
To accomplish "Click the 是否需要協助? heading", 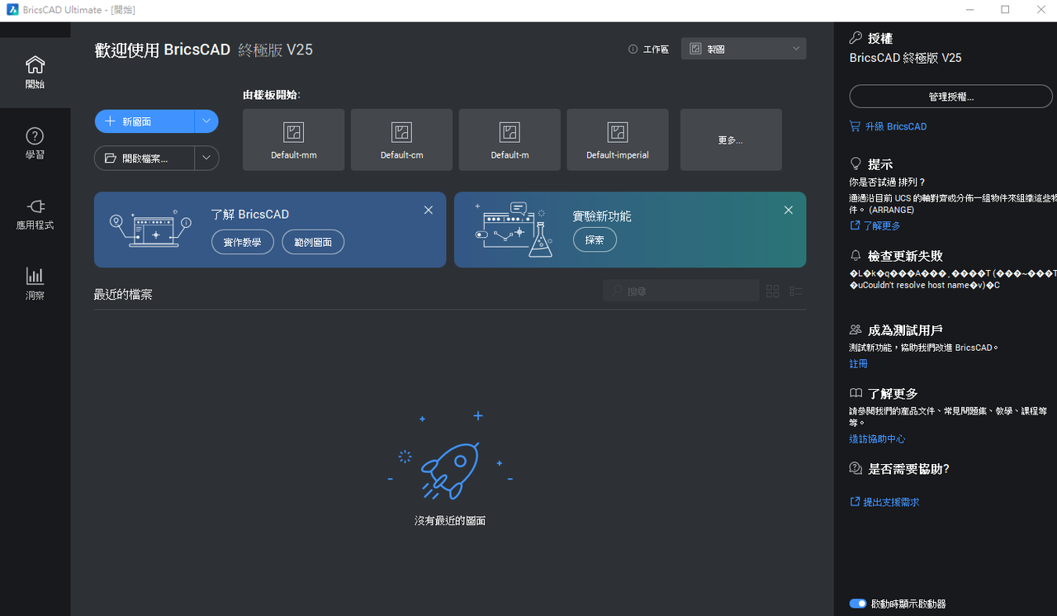I will [908, 469].
